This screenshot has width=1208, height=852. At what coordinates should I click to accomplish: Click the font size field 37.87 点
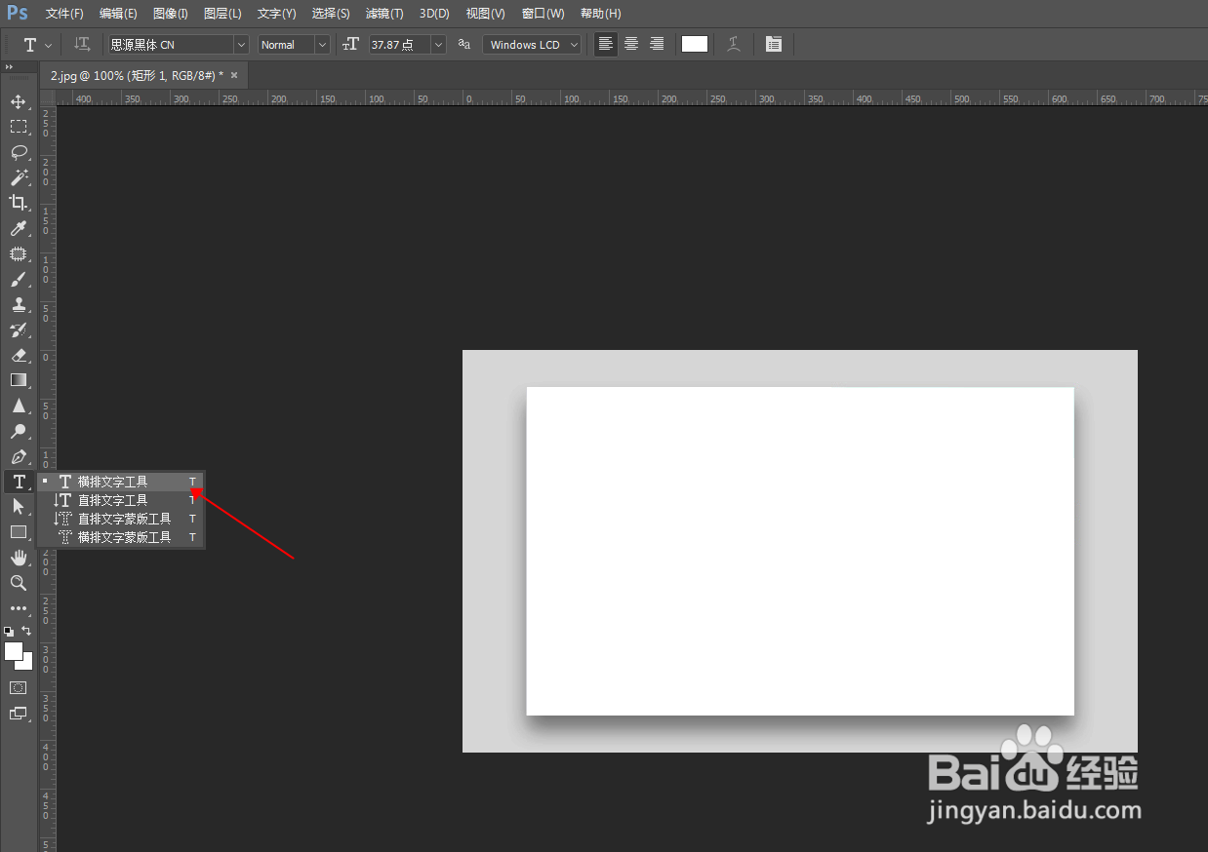(399, 45)
